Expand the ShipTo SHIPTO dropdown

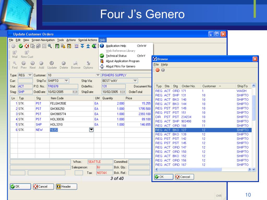point(66,81)
